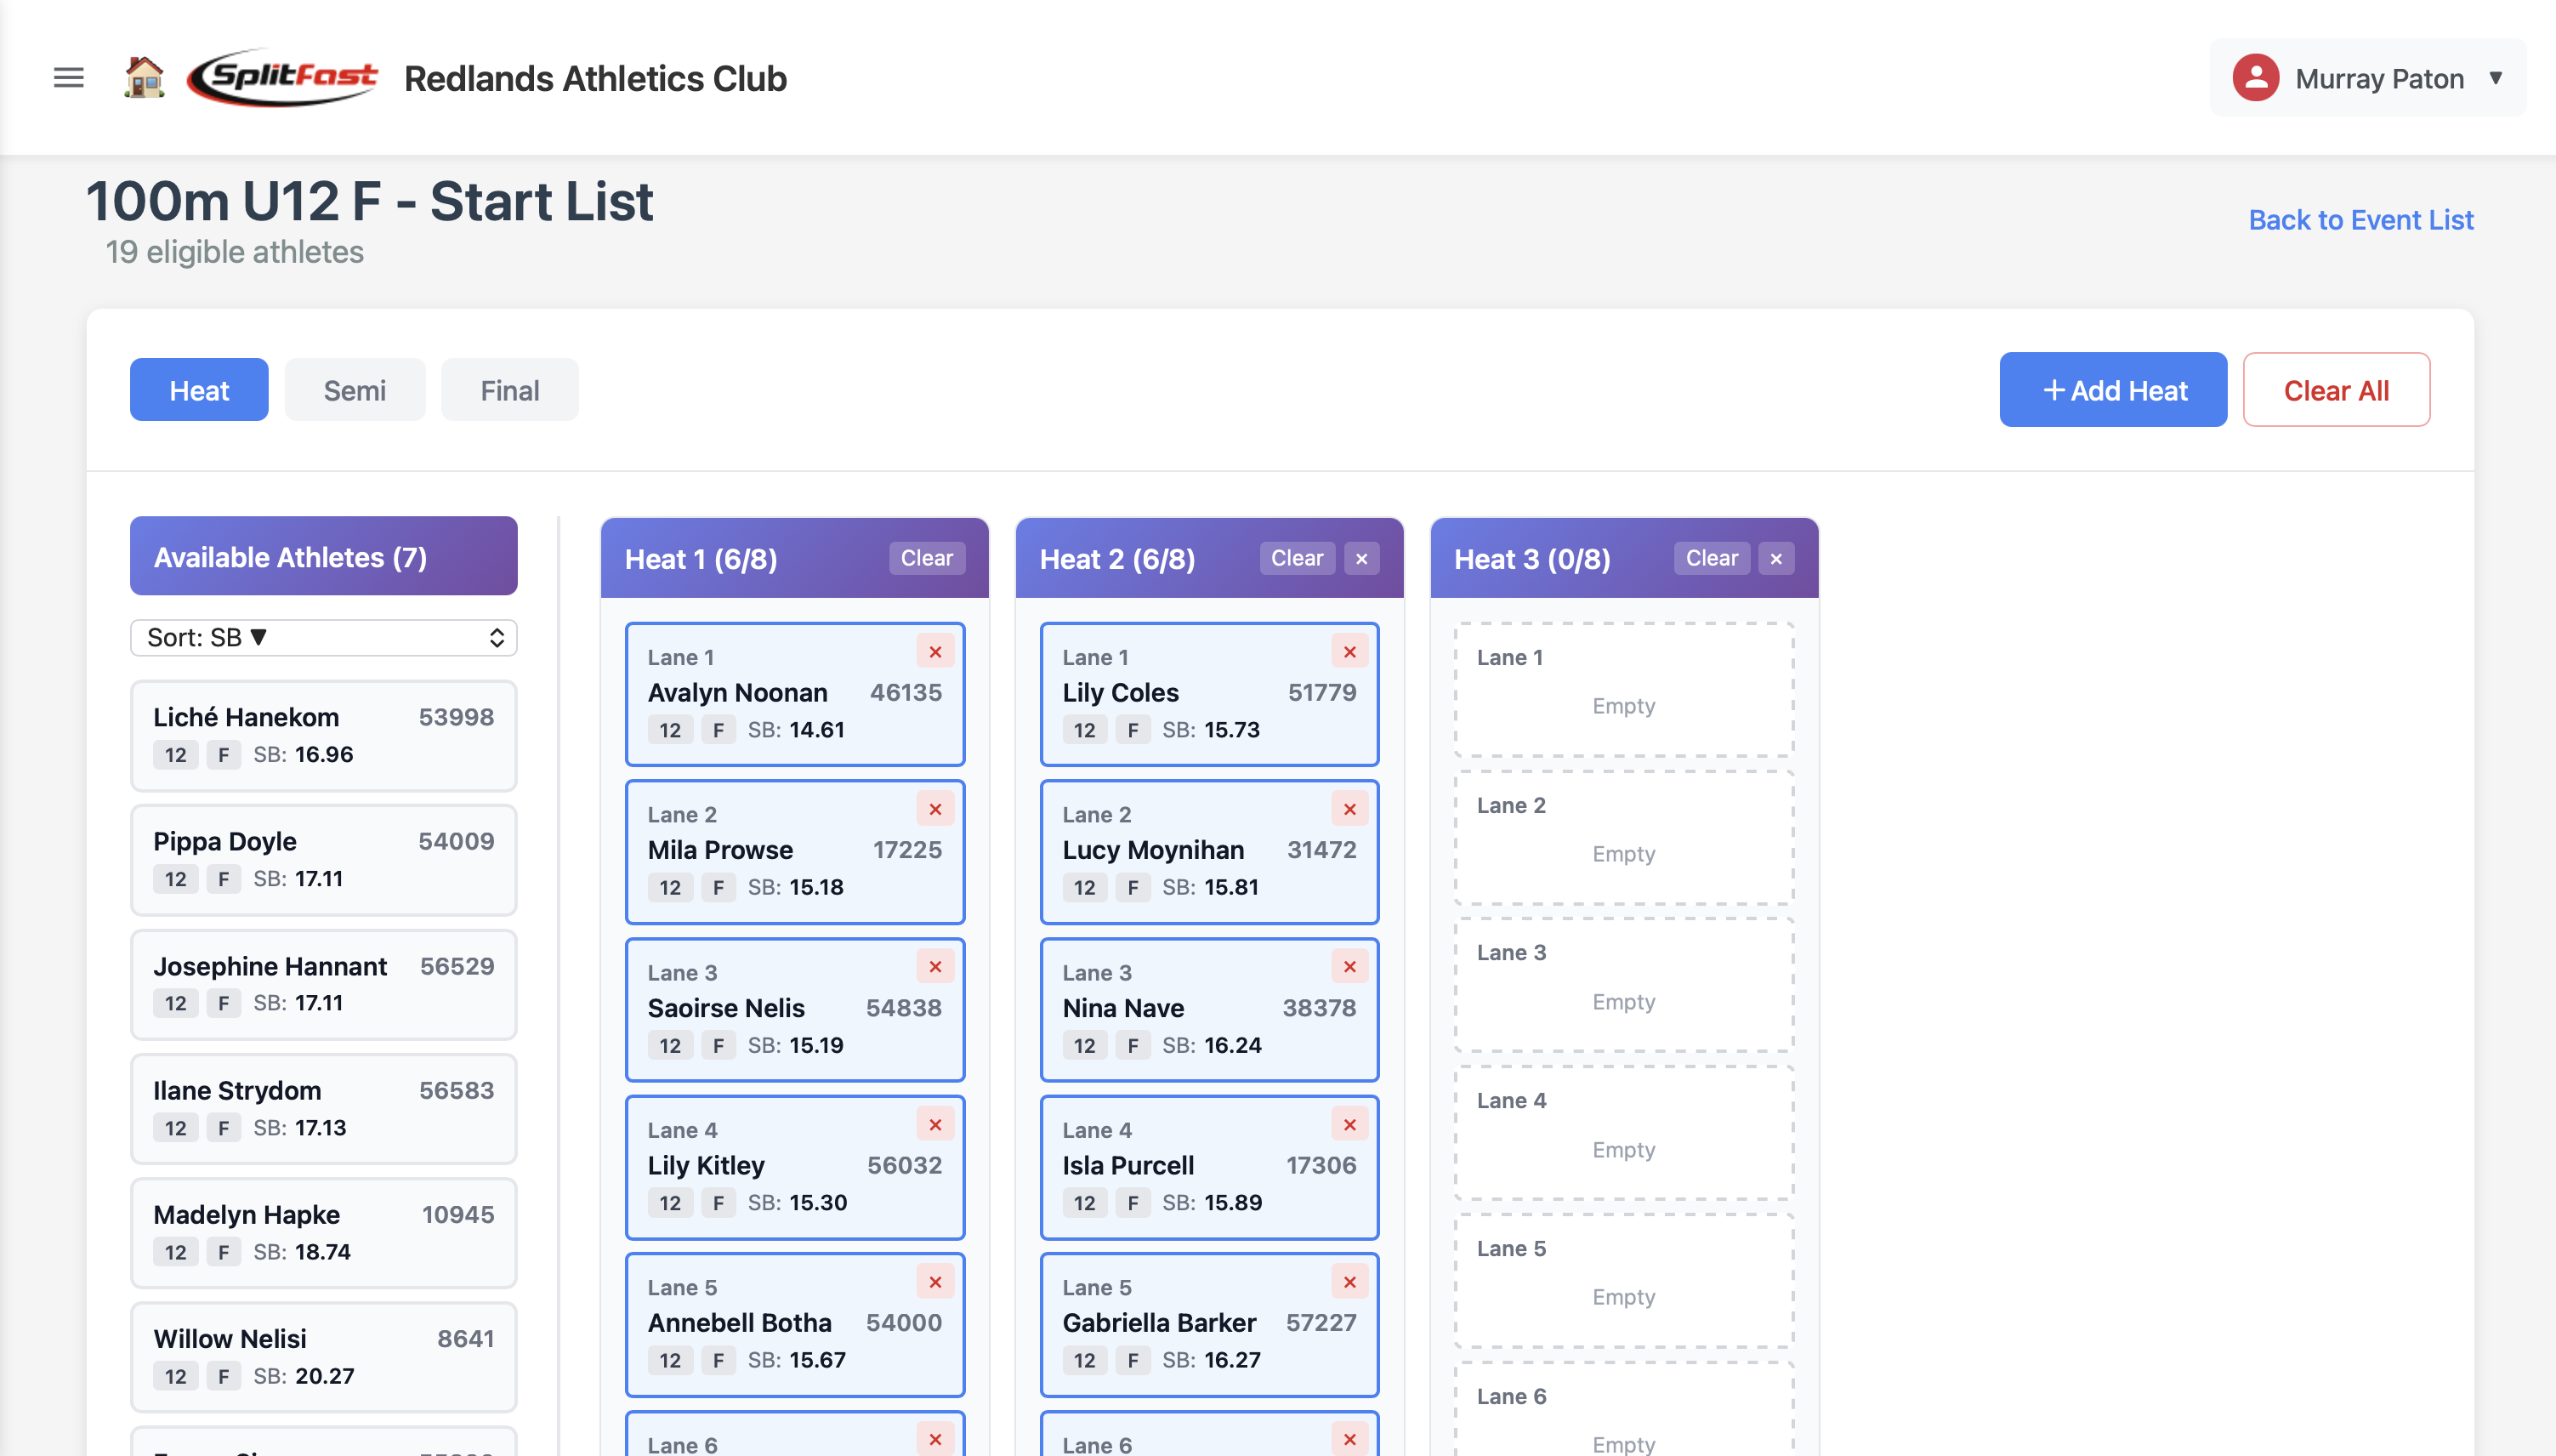
Task: Delete Heat 3 using its close icon
Action: point(1776,558)
